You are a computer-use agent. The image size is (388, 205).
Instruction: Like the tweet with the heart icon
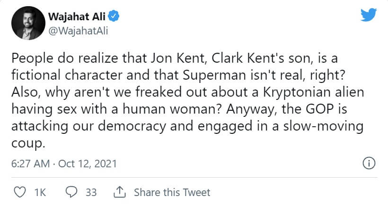(19, 192)
